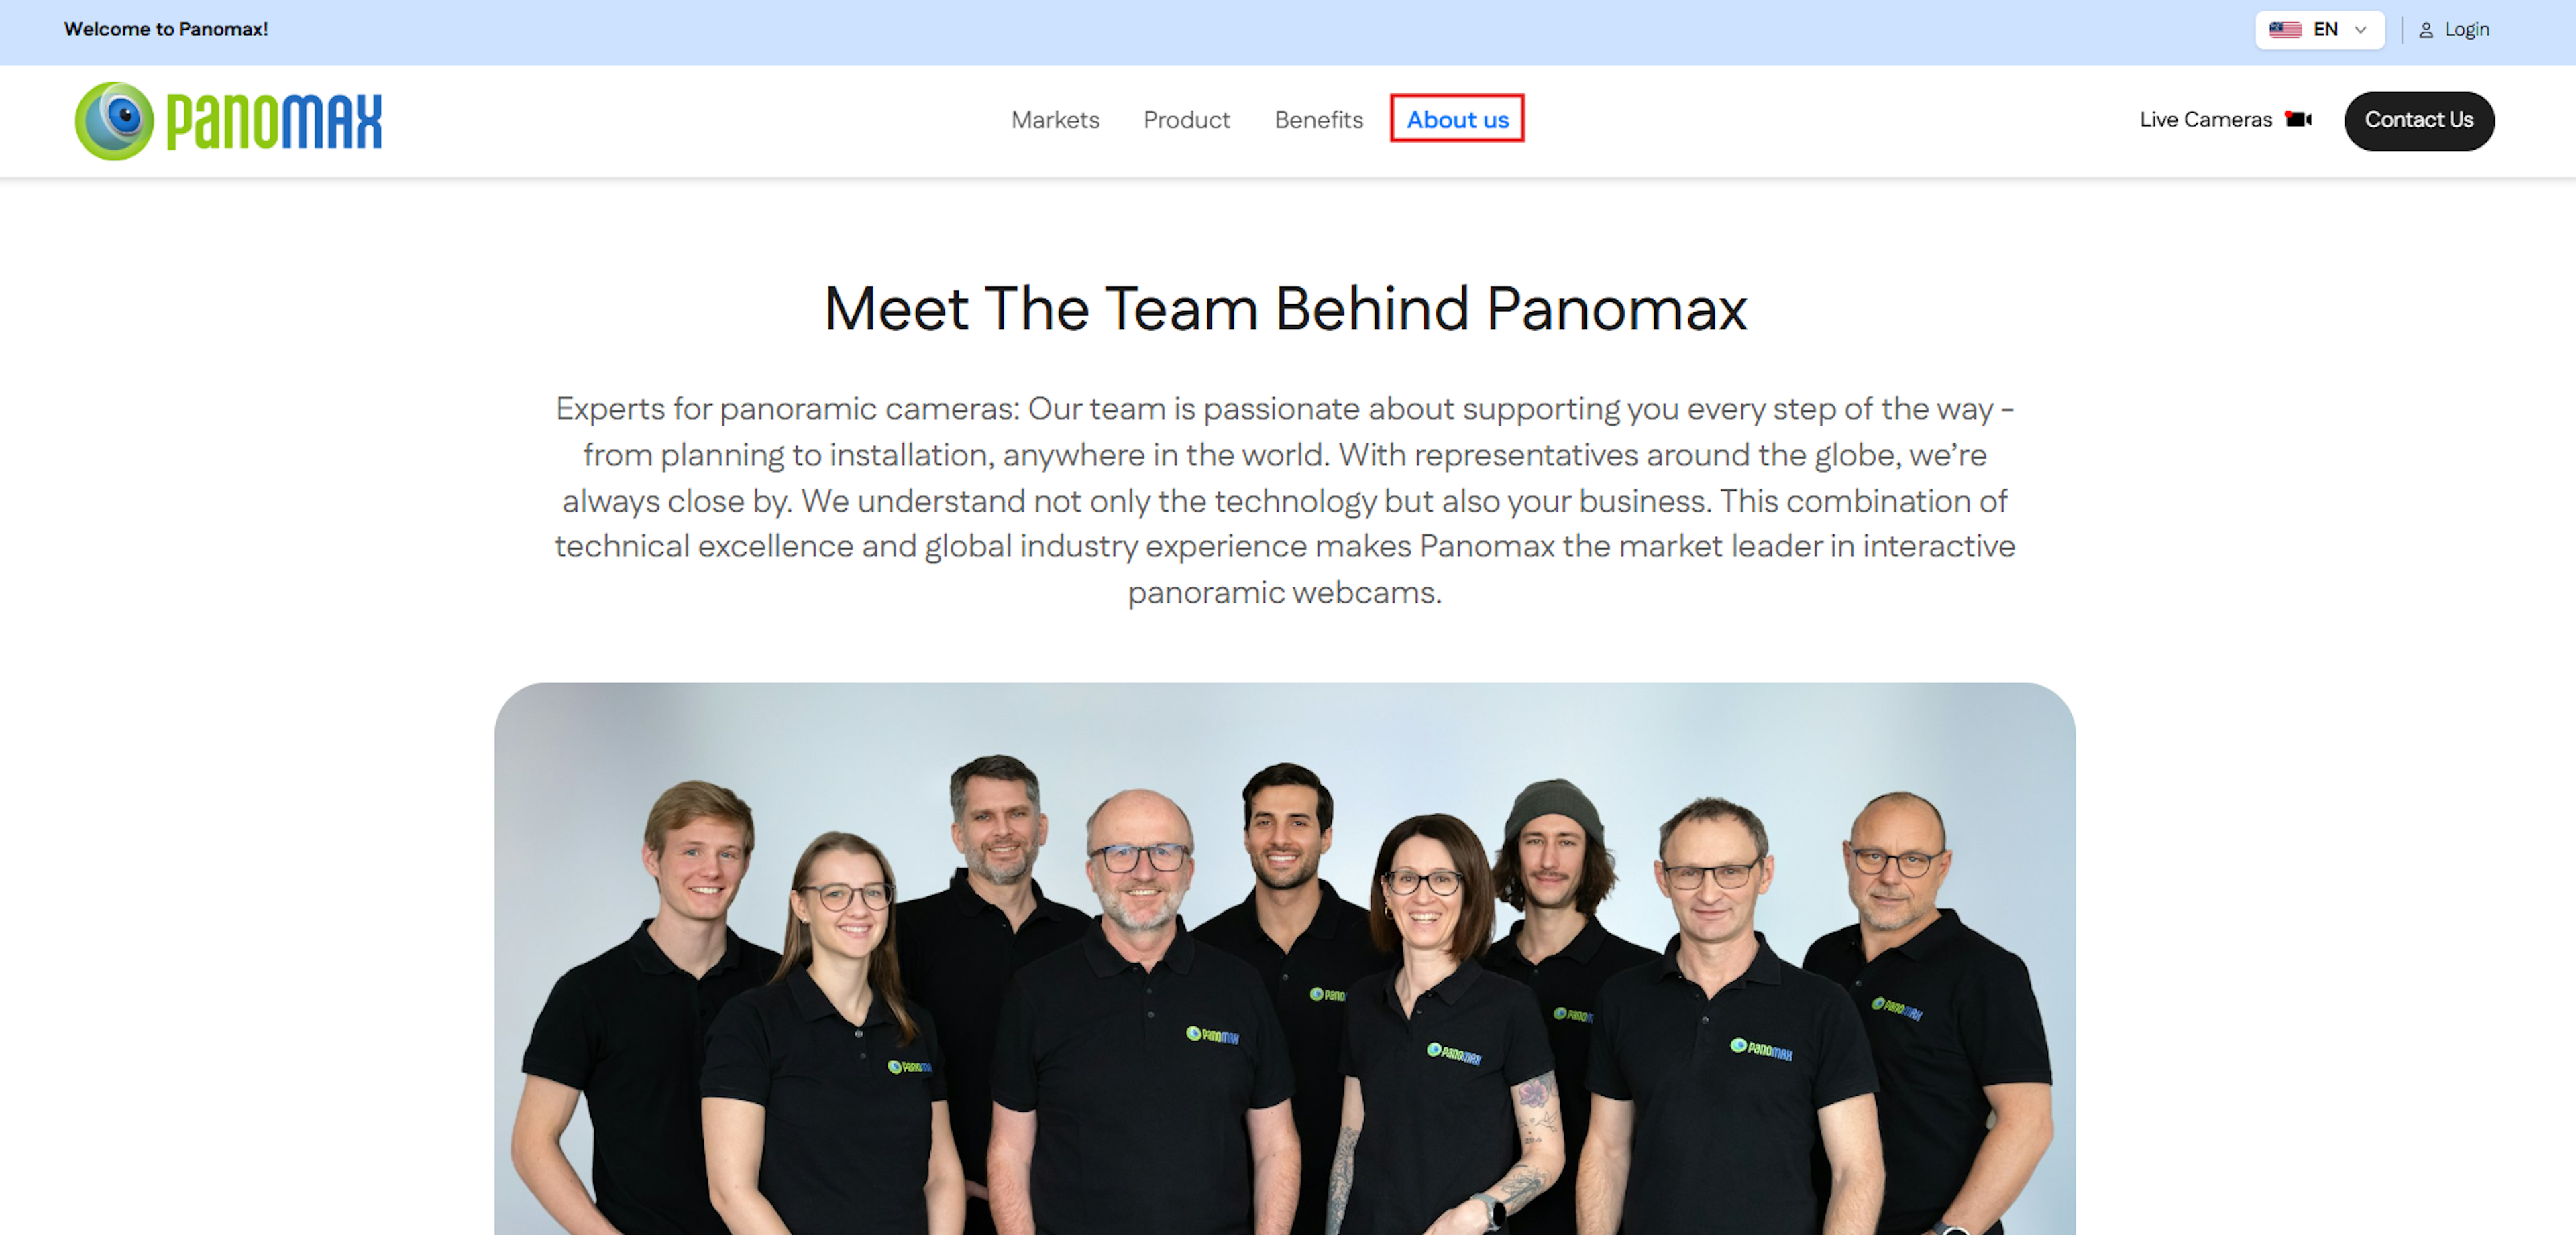
Task: Open the EN language selector
Action: pyautogui.click(x=2320, y=29)
